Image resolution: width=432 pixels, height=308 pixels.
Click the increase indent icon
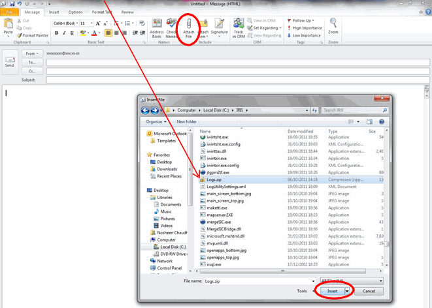point(142,33)
